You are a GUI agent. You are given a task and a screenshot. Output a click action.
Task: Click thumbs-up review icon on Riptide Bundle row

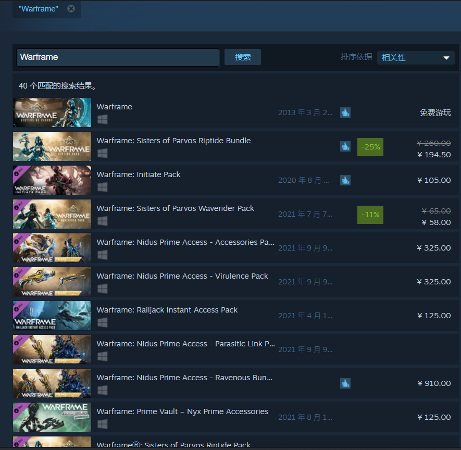click(345, 146)
